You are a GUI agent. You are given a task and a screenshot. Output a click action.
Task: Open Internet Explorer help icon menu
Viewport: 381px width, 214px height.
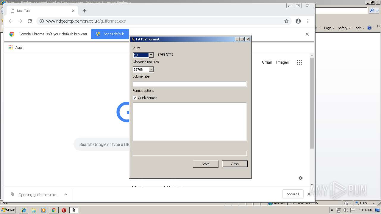(x=371, y=28)
